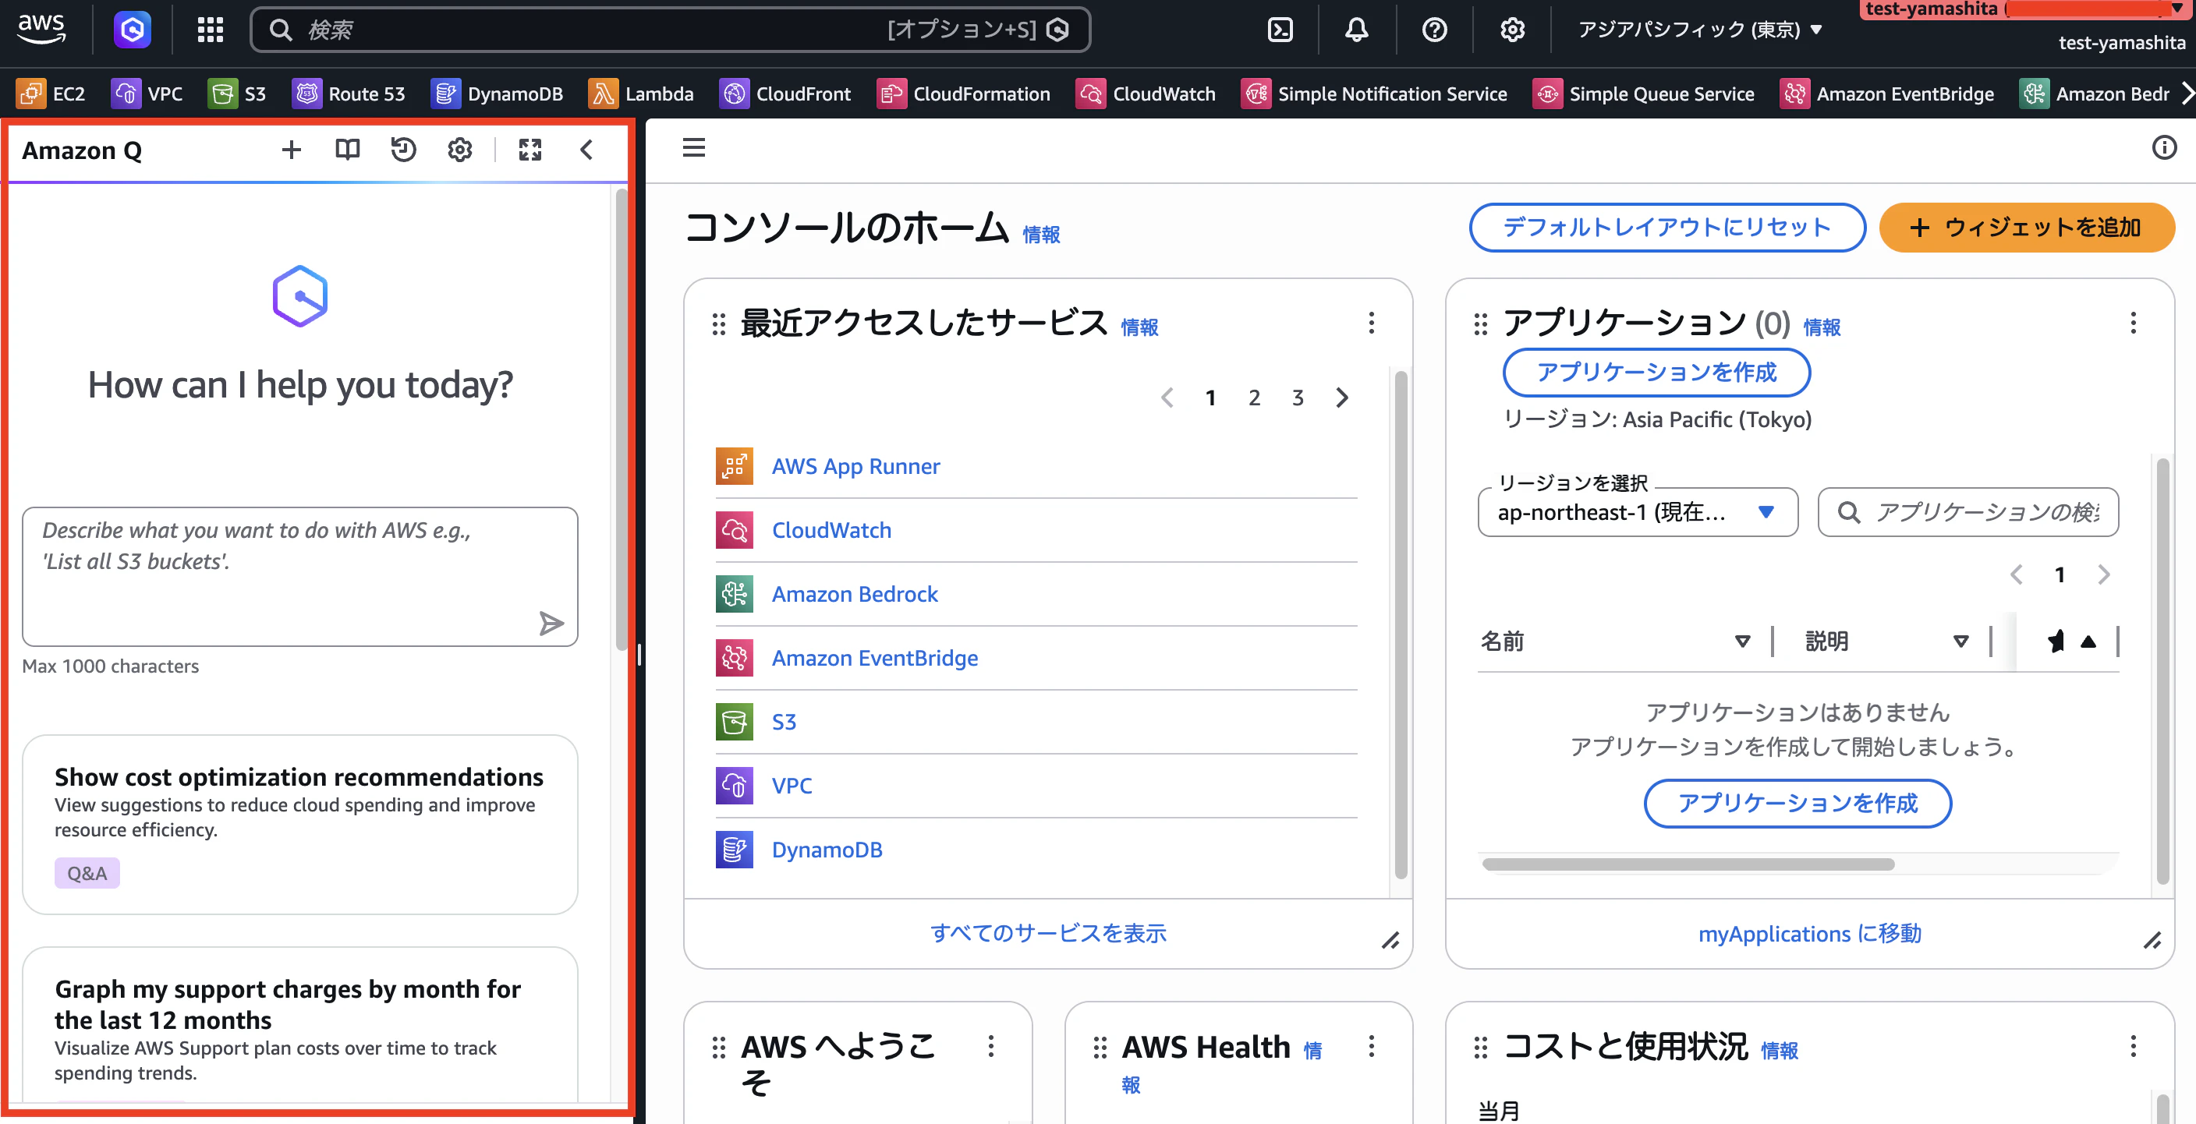The width and height of the screenshot is (2196, 1124).
Task: Send the Amazon Q prompt
Action: (x=551, y=623)
